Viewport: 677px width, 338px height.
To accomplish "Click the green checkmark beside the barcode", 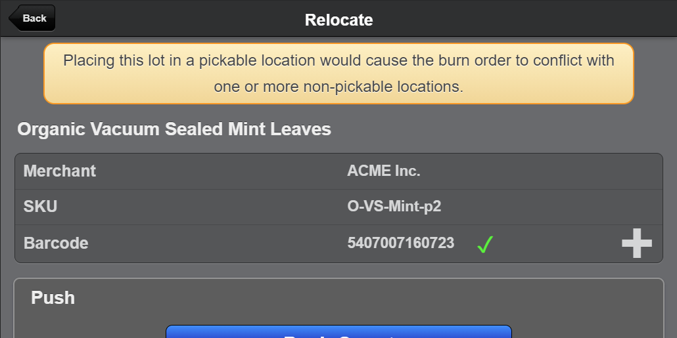I will click(485, 245).
